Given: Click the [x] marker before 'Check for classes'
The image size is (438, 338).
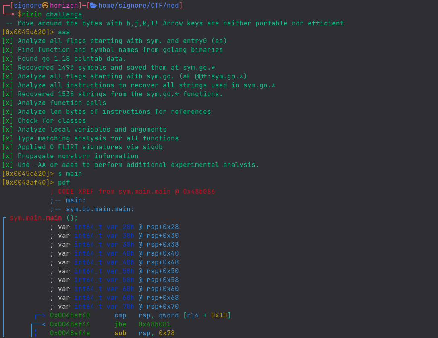Looking at the screenshot, I should [8, 121].
